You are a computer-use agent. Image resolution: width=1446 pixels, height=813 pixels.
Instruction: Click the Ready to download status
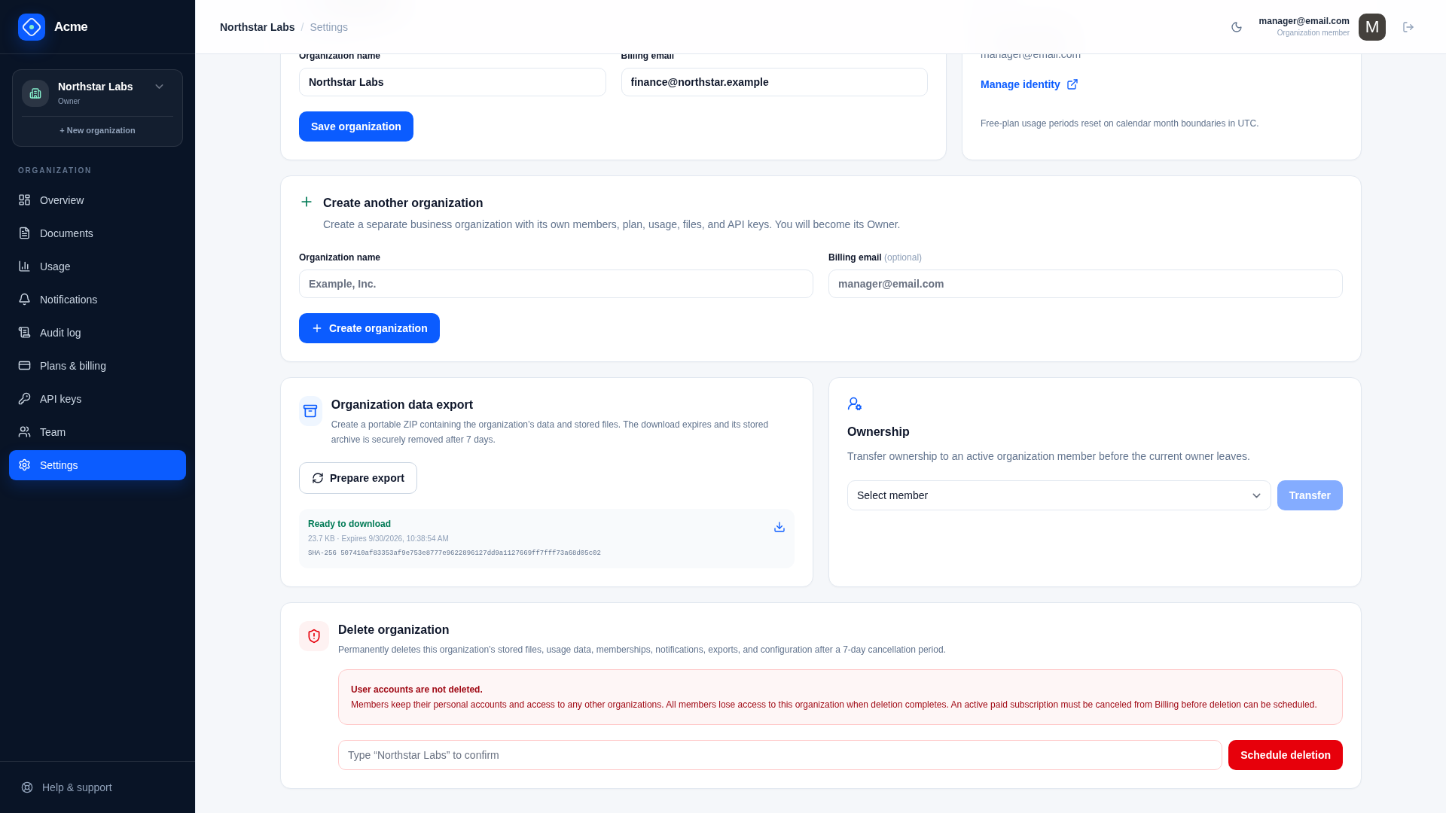[349, 524]
